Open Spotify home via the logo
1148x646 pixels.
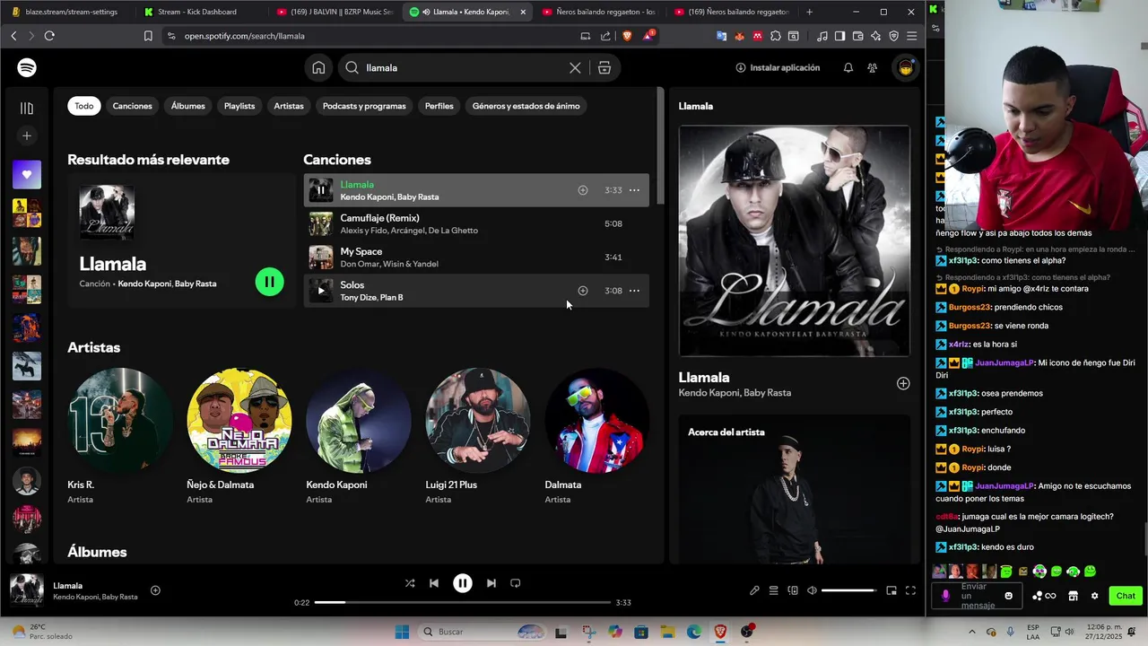(x=27, y=67)
